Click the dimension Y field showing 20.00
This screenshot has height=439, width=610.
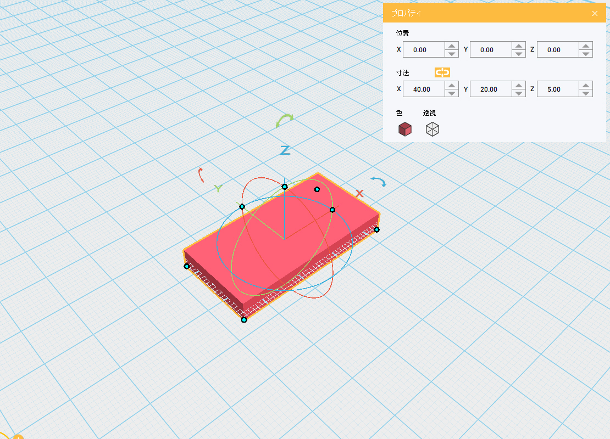click(490, 89)
